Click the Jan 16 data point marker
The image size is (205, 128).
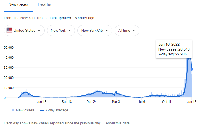[x=192, y=69]
